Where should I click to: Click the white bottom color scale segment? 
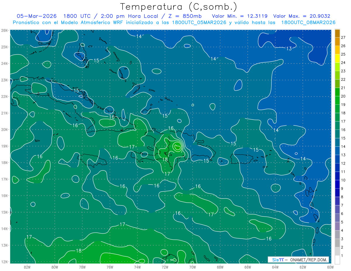click(x=337, y=260)
